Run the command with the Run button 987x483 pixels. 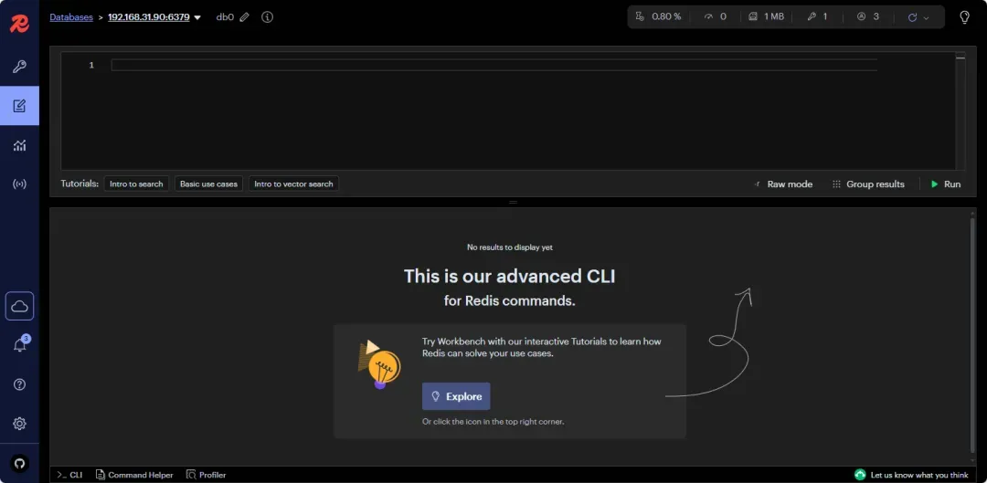pos(946,184)
